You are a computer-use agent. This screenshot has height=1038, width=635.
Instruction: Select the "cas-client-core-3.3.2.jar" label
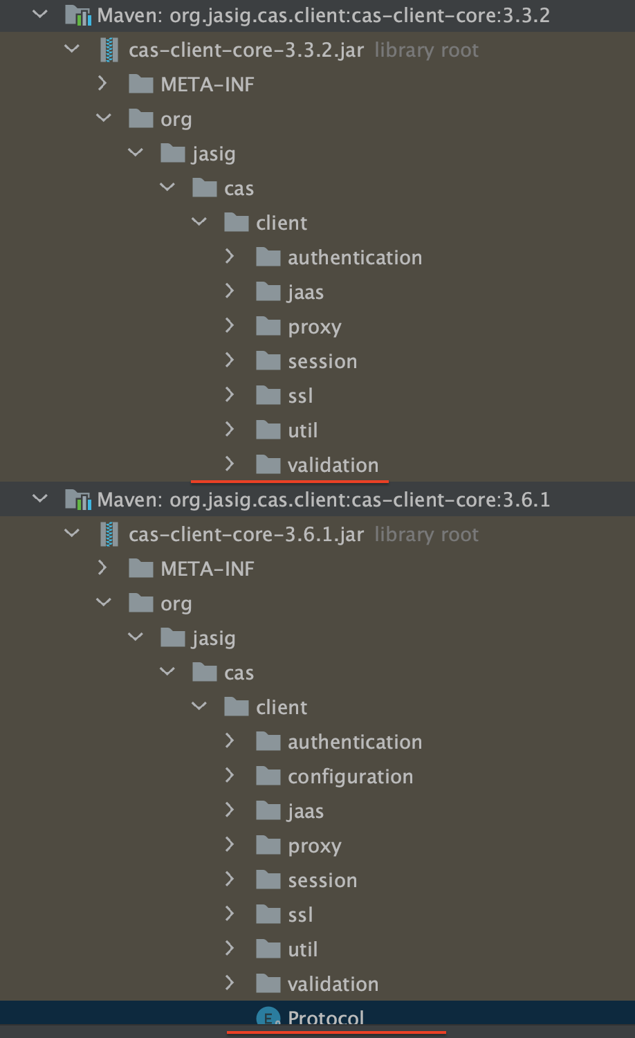pos(246,50)
